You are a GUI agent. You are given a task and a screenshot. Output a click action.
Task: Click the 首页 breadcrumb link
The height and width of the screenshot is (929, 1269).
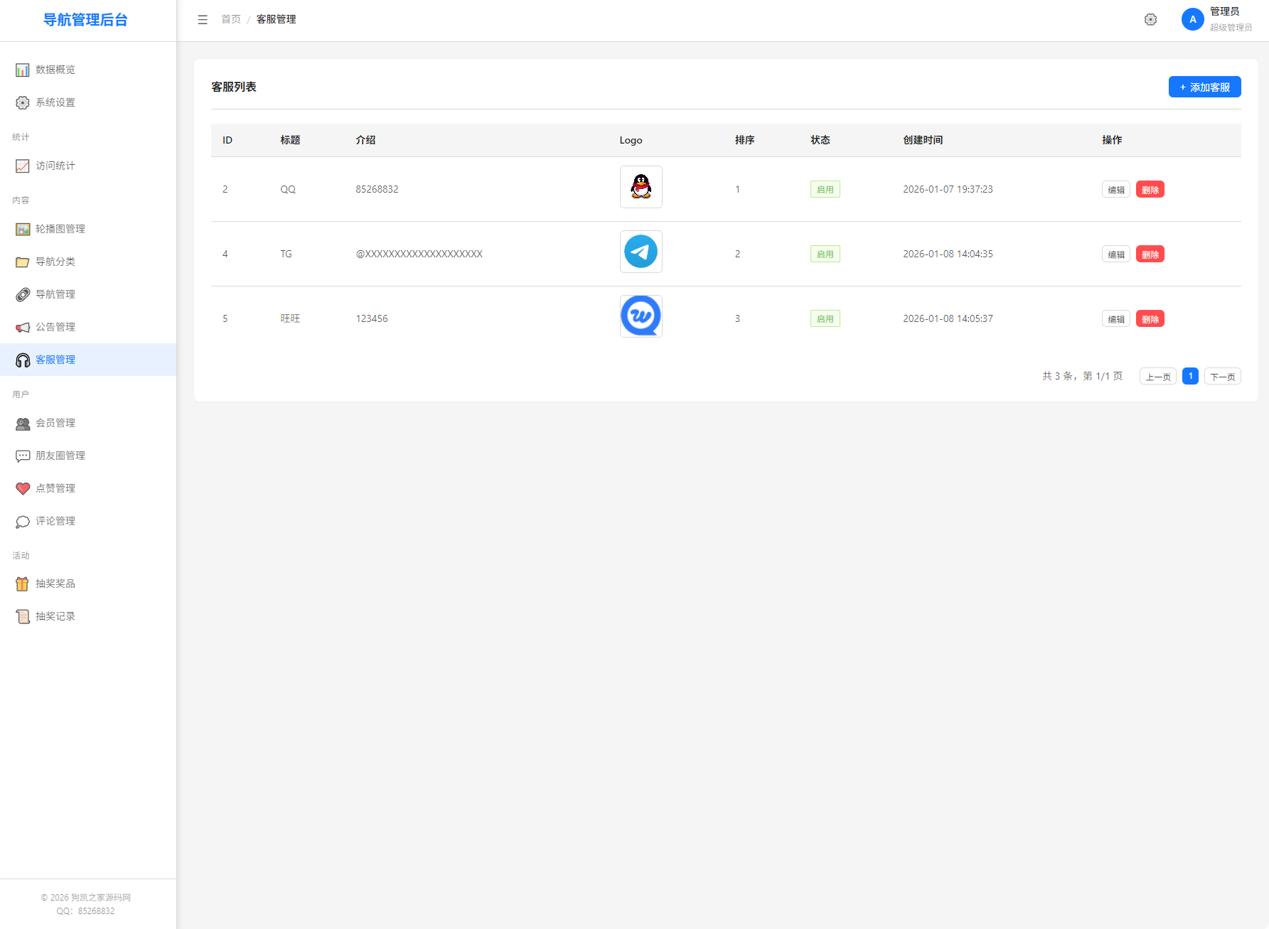point(231,19)
